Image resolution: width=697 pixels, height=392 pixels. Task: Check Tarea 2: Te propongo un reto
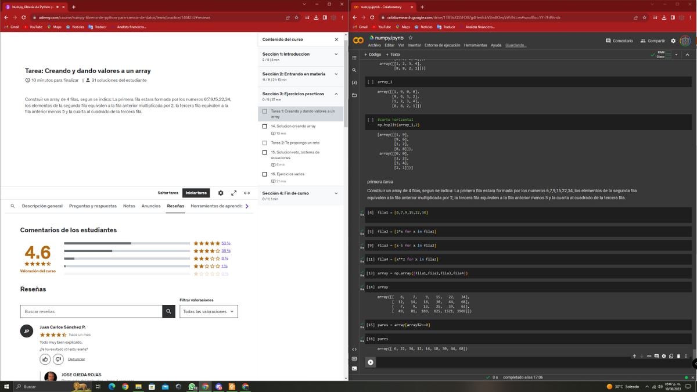[265, 143]
